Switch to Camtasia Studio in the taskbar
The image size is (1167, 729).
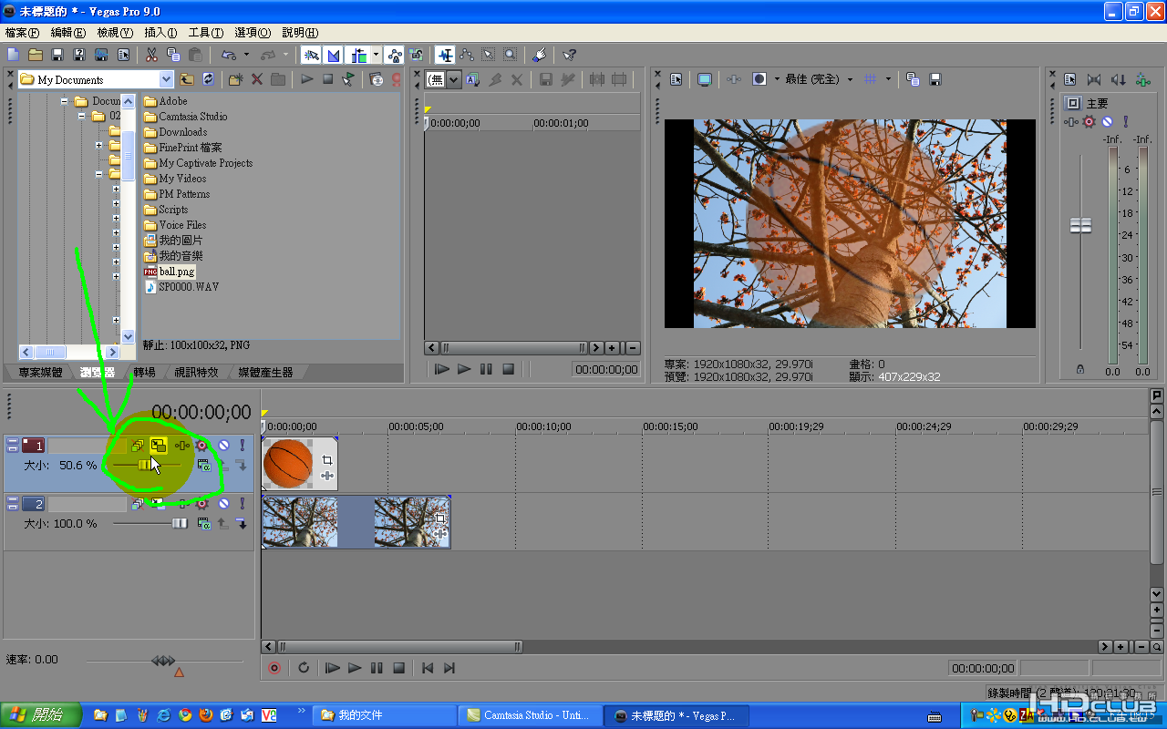[x=529, y=715]
